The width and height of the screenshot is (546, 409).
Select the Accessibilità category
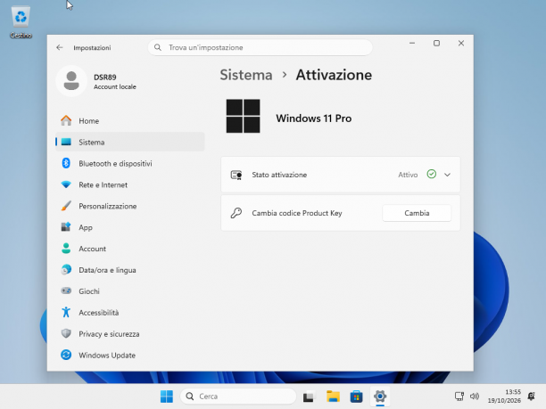click(x=130, y=312)
